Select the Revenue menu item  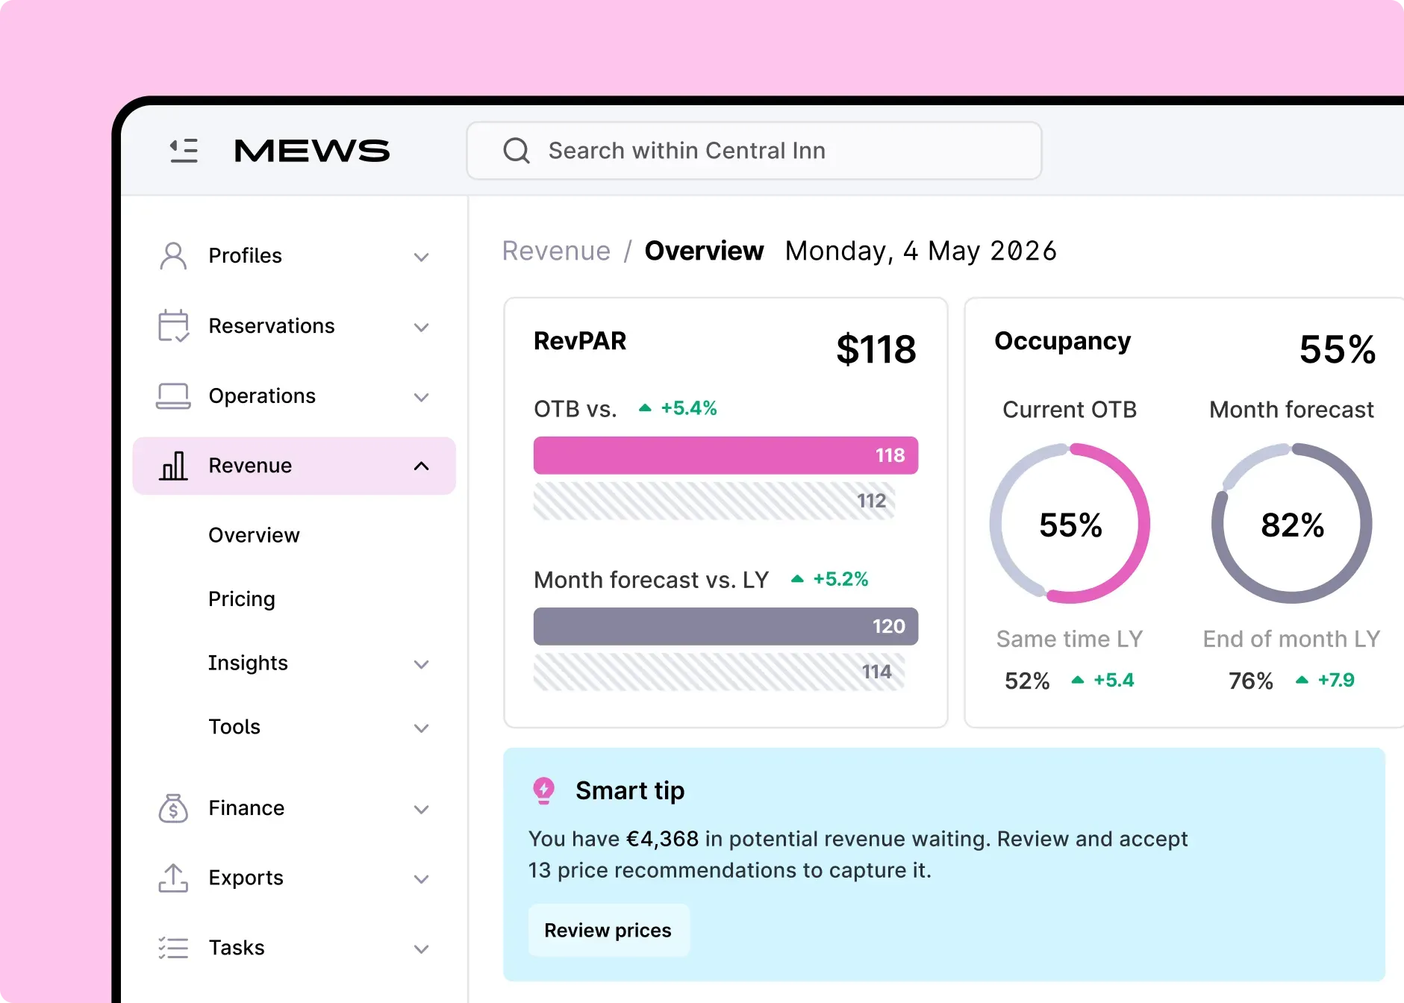294,466
